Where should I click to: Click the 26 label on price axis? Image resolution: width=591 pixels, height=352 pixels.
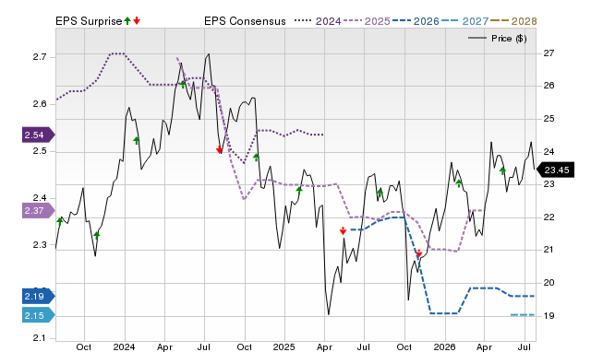pos(549,86)
